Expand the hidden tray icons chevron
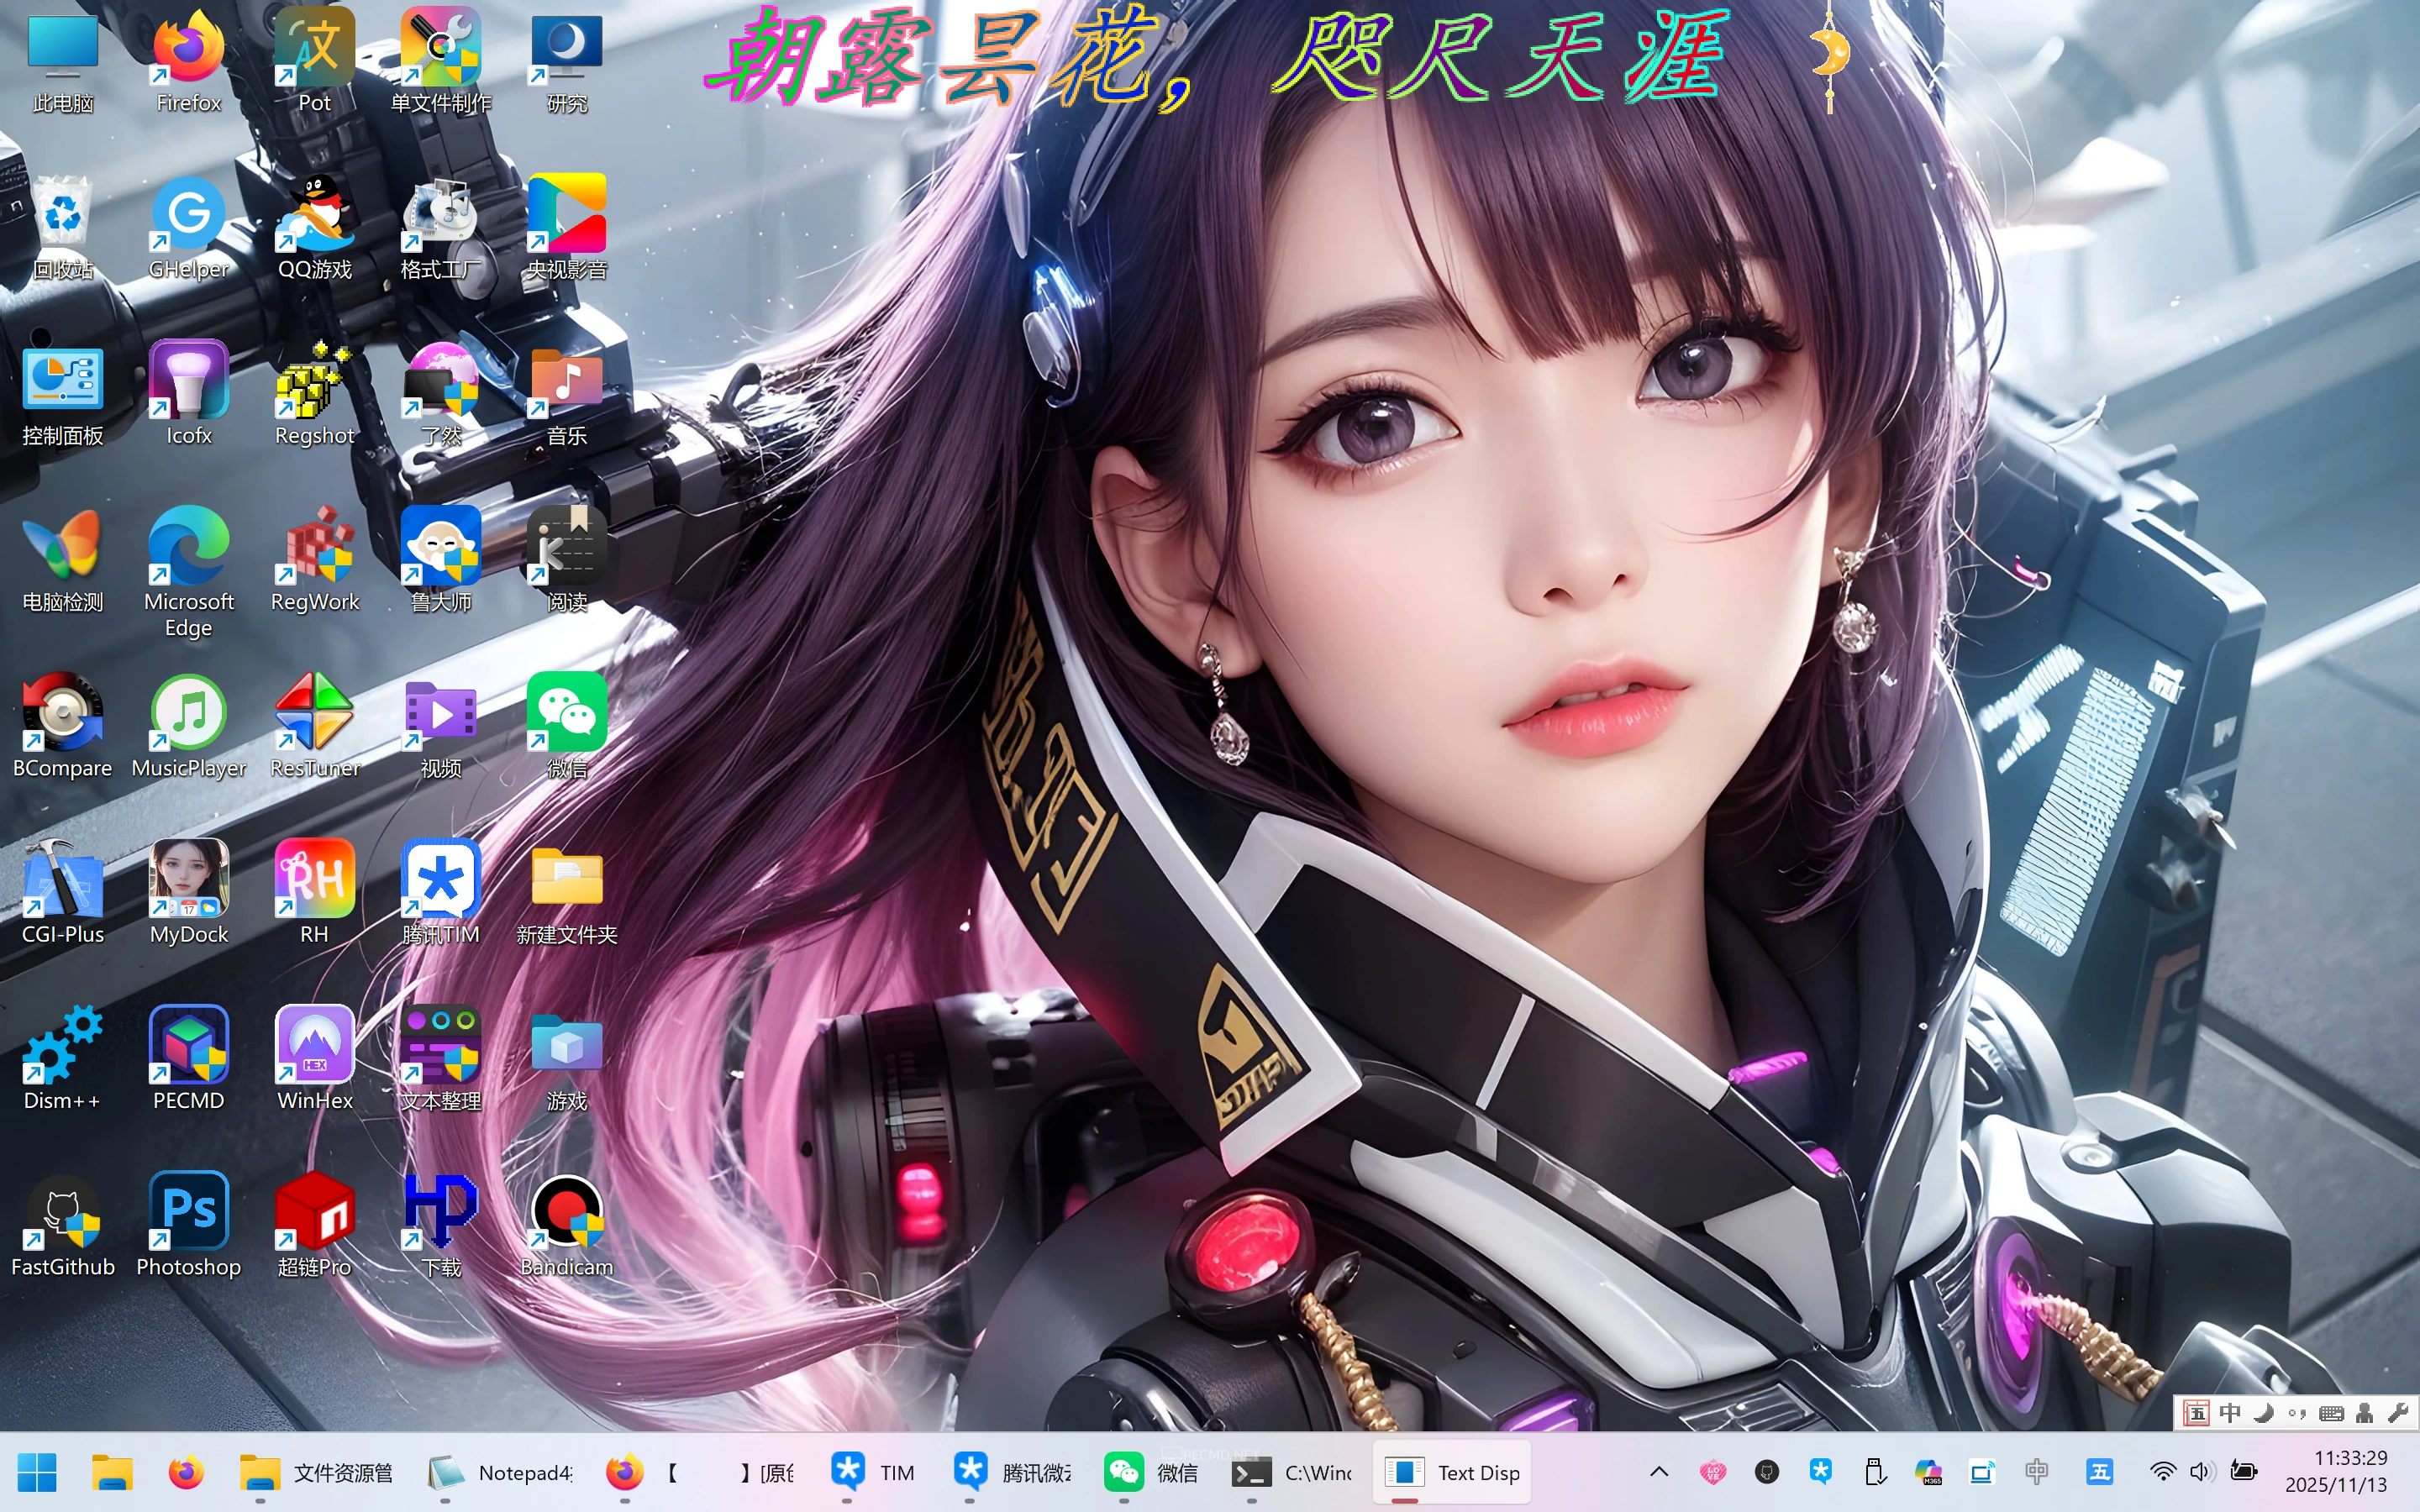Viewport: 2420px width, 1512px height. click(x=1659, y=1471)
